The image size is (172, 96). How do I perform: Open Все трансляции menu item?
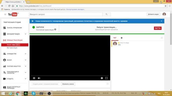click(x=12, y=48)
